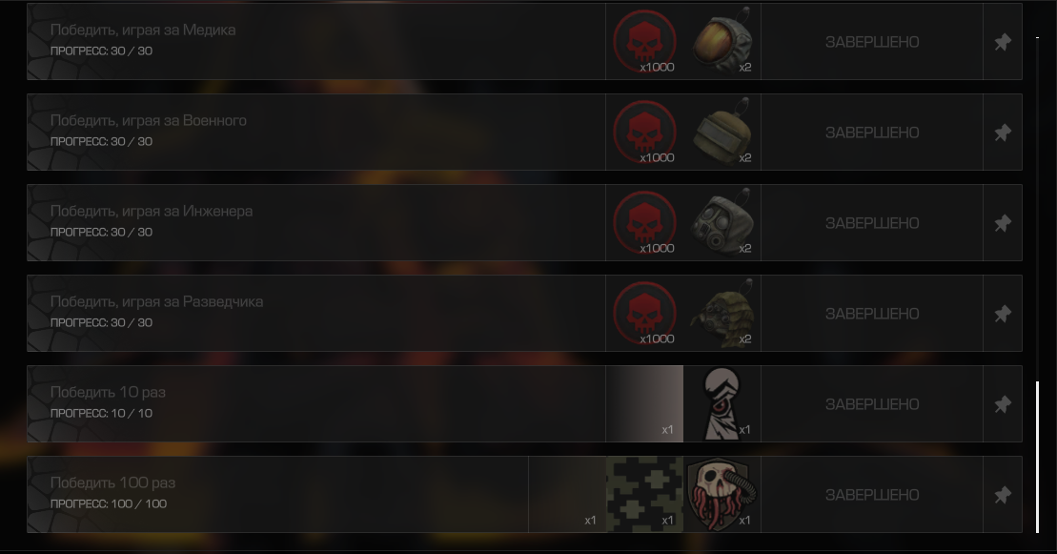Toggle pin on Разведчика challenge

pyautogui.click(x=1003, y=313)
